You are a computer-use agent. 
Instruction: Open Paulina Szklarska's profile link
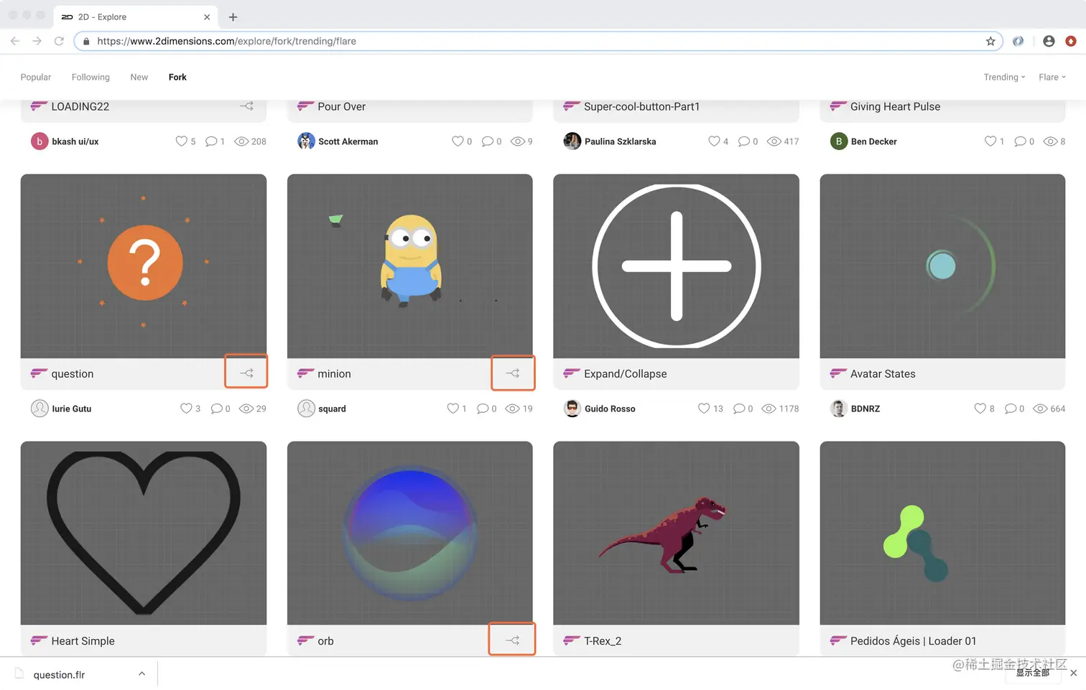pyautogui.click(x=620, y=141)
